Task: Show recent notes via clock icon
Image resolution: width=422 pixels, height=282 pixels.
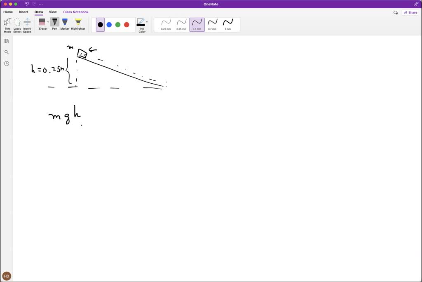Action: click(7, 63)
